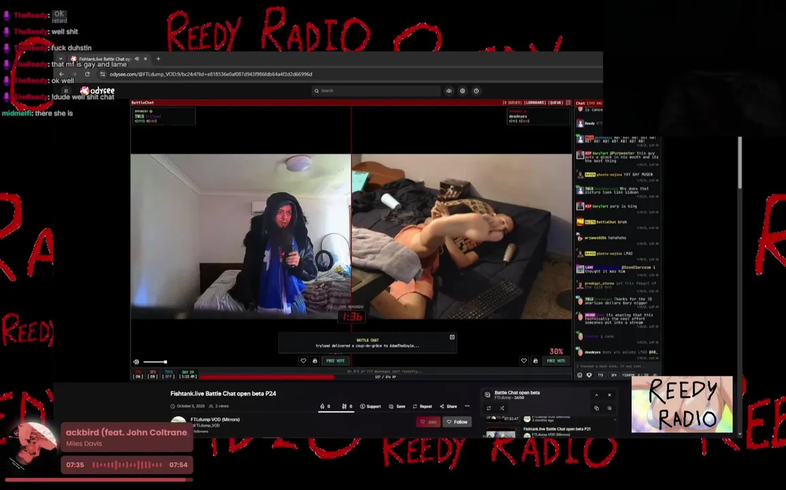Open the more options ellipsis menu

click(x=467, y=406)
